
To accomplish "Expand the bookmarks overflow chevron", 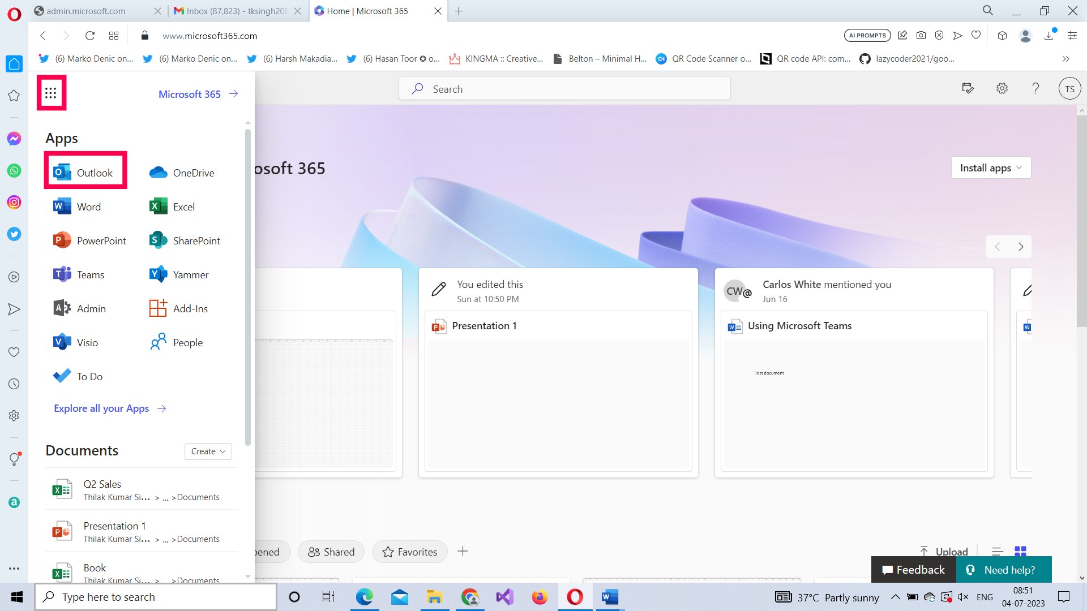I will (1065, 59).
